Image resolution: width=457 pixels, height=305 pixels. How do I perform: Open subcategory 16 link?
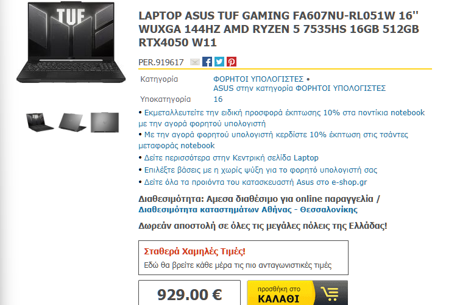(x=218, y=99)
